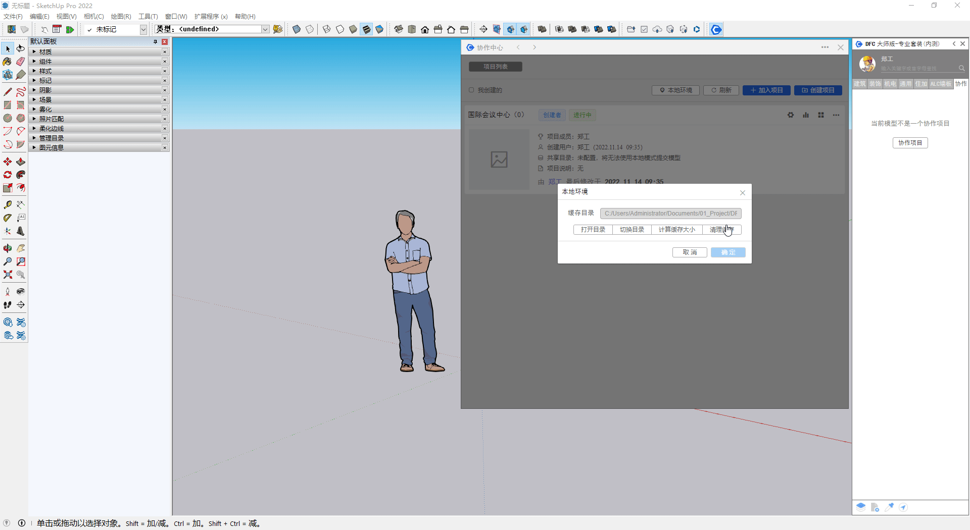The height and width of the screenshot is (530, 970).
Task: Click the 确定 button in the dialog
Action: coord(728,252)
